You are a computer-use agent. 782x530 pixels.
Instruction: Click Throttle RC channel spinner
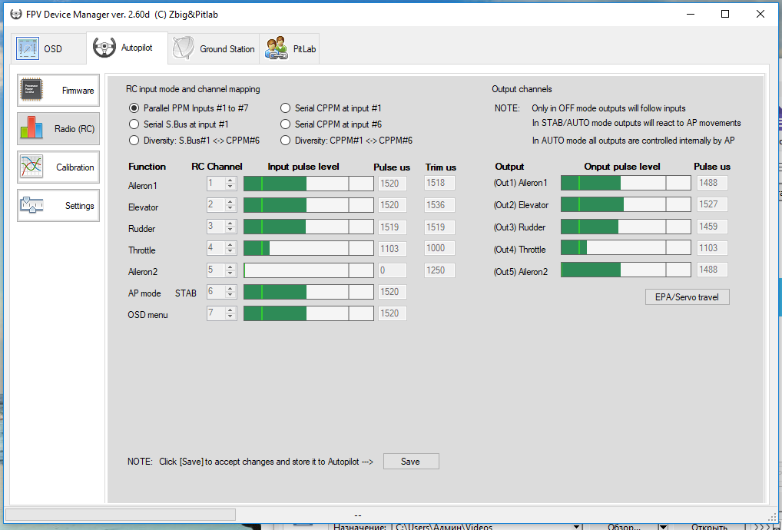[x=221, y=248]
